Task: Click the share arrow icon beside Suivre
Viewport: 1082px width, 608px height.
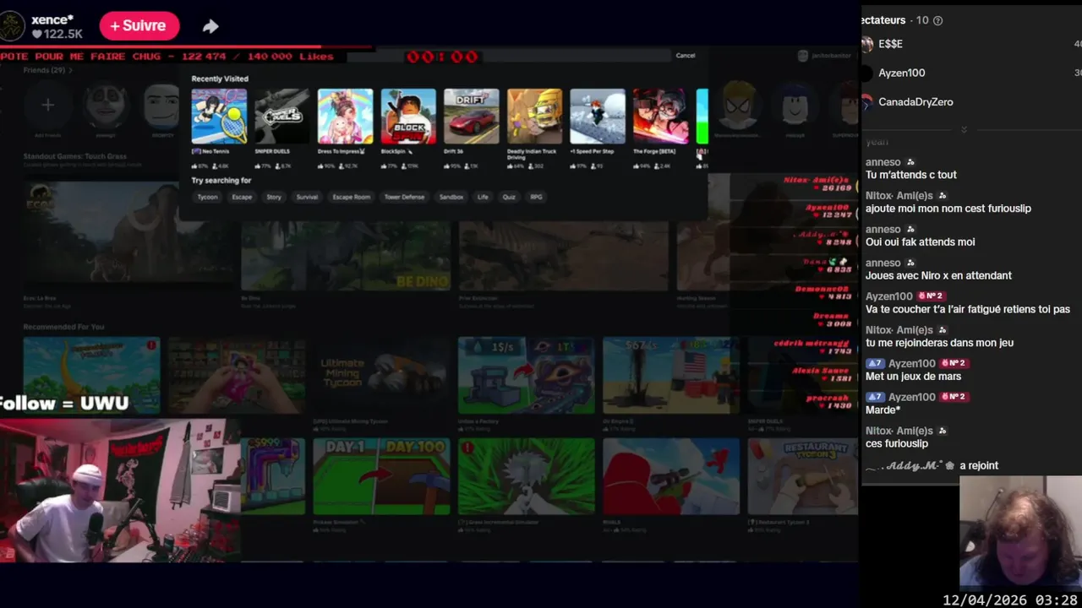Action: pos(210,26)
